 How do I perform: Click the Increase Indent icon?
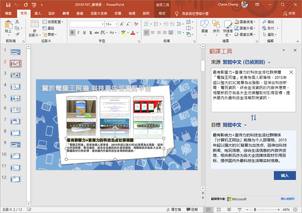coord(172,24)
